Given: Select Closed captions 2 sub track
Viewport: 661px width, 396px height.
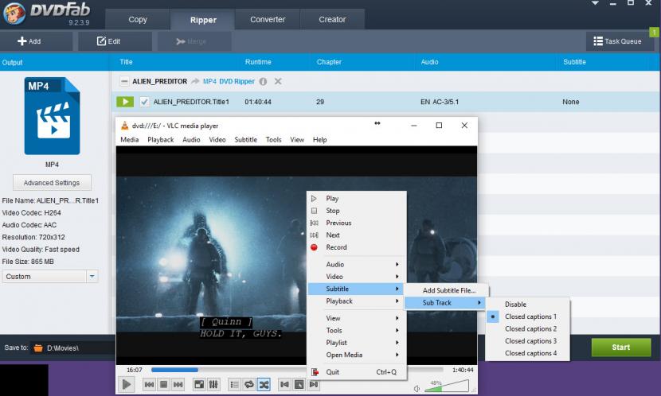Looking at the screenshot, I should pyautogui.click(x=530, y=328).
